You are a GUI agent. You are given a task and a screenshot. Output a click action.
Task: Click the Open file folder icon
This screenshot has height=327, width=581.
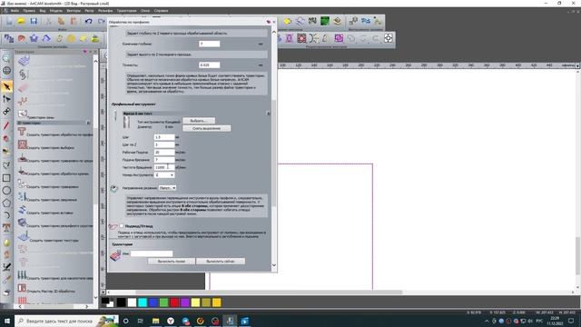pyautogui.click(x=21, y=21)
